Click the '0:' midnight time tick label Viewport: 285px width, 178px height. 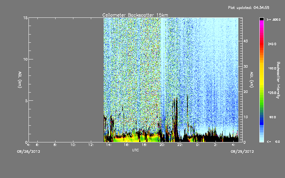[x=198, y=145]
